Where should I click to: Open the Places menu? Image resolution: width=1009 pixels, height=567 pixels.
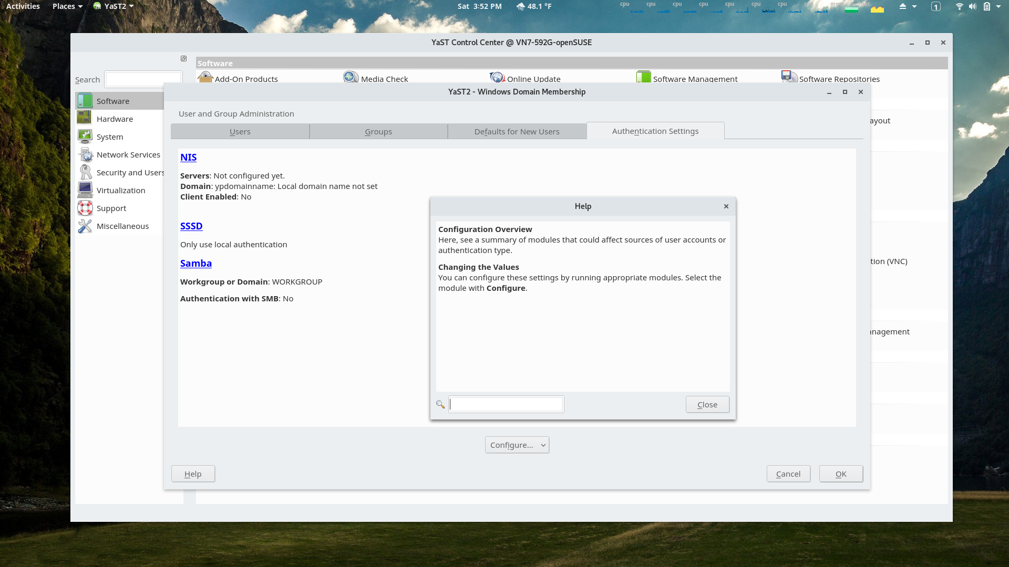click(67, 6)
